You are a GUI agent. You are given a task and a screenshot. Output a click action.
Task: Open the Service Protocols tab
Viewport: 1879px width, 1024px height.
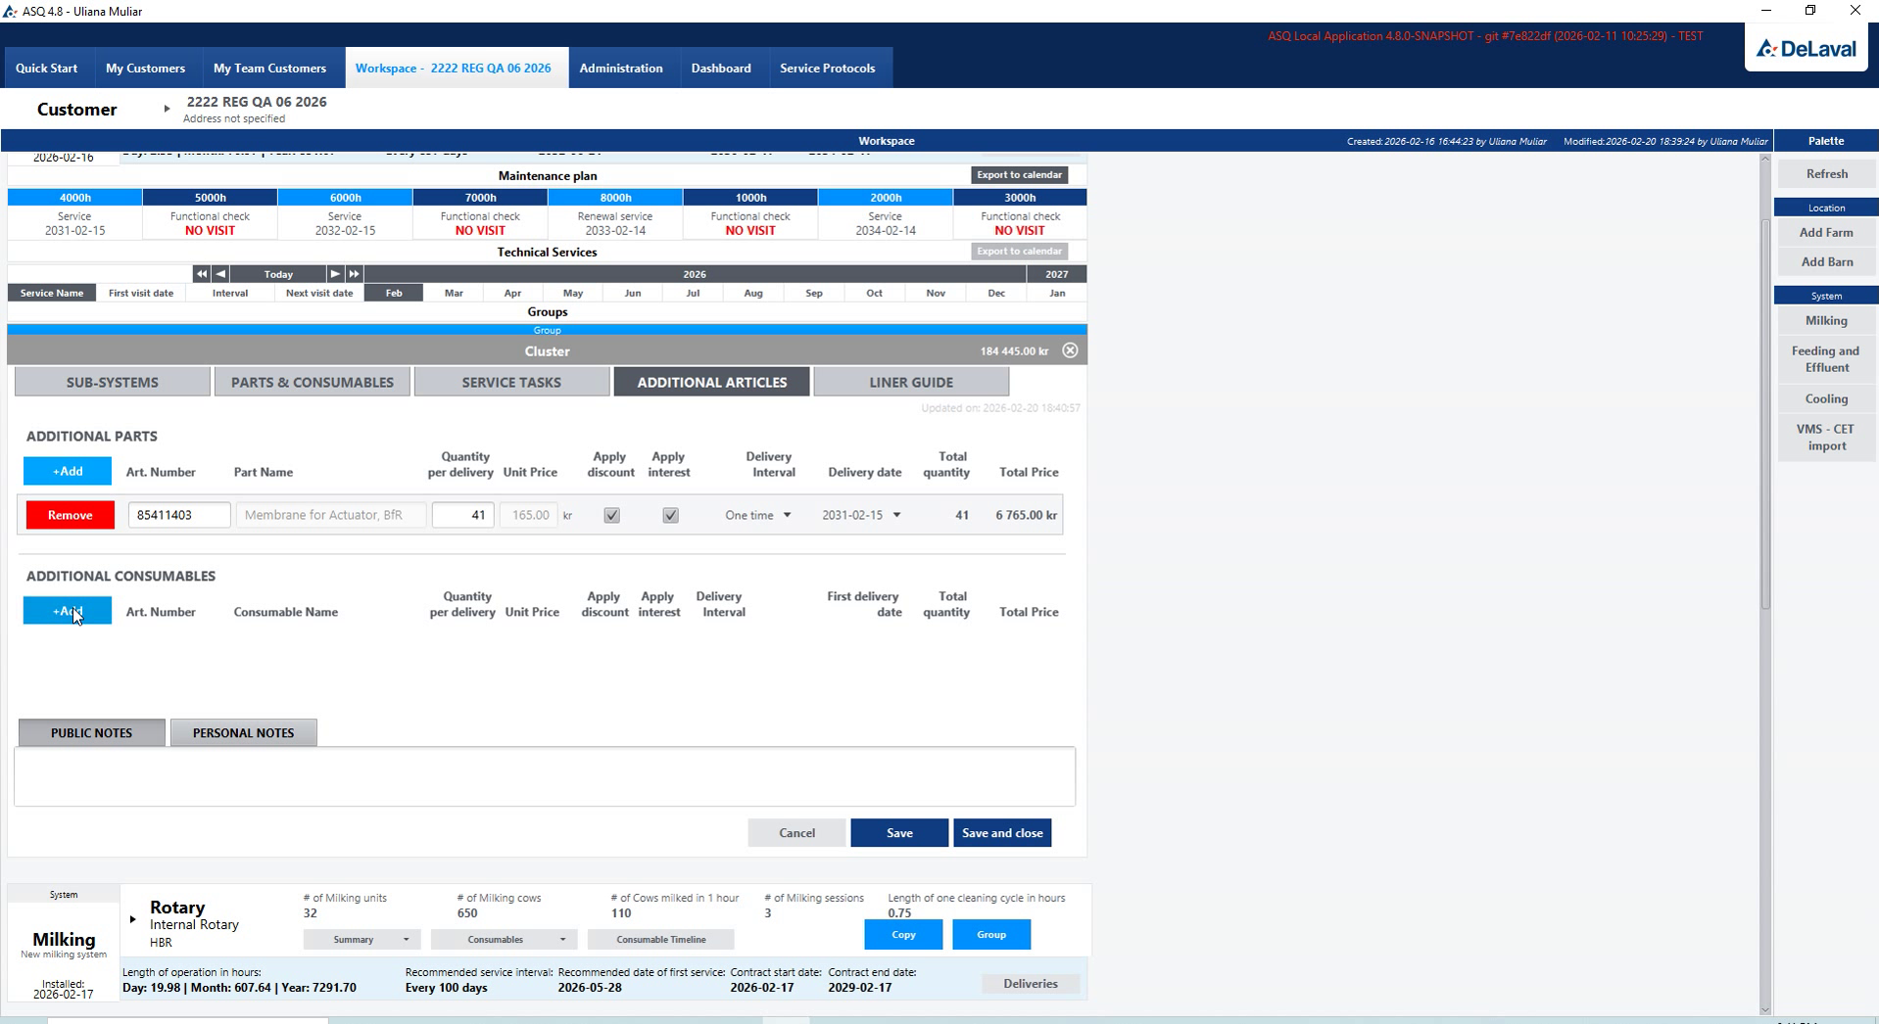tap(828, 68)
